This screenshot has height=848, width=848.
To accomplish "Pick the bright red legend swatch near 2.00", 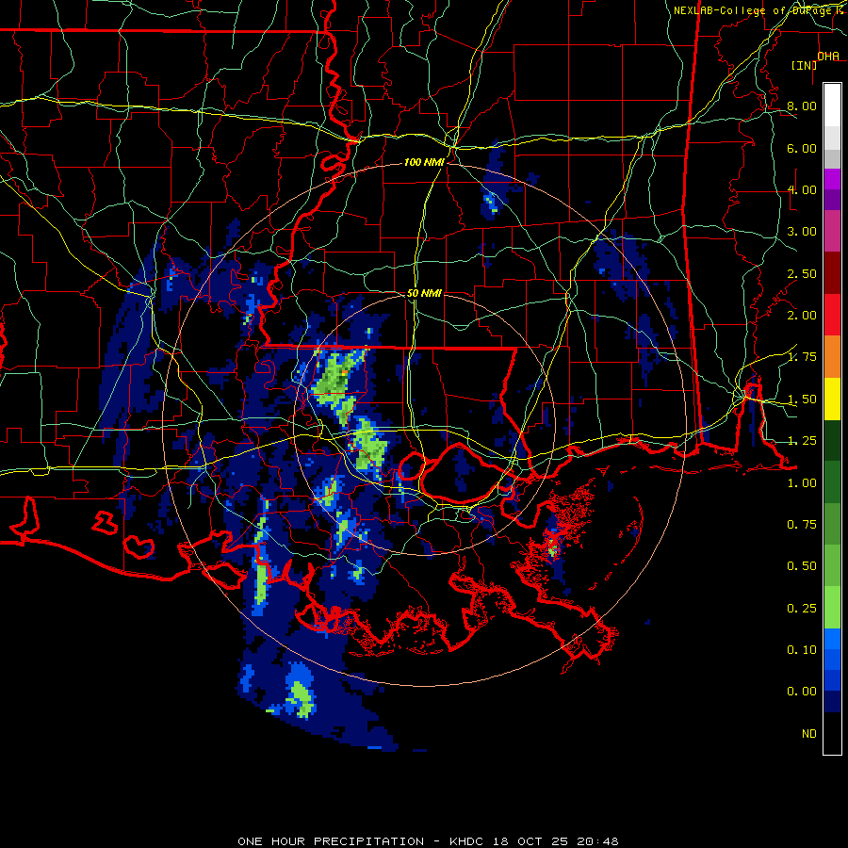I will tap(832, 315).
